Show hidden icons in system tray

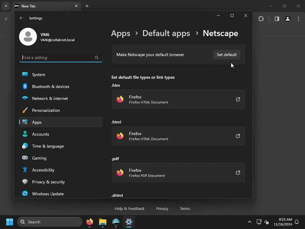point(250,222)
